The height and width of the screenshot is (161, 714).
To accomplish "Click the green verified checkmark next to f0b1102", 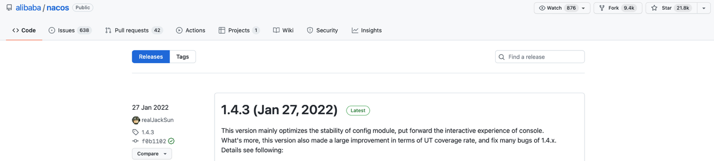I will point(171,141).
